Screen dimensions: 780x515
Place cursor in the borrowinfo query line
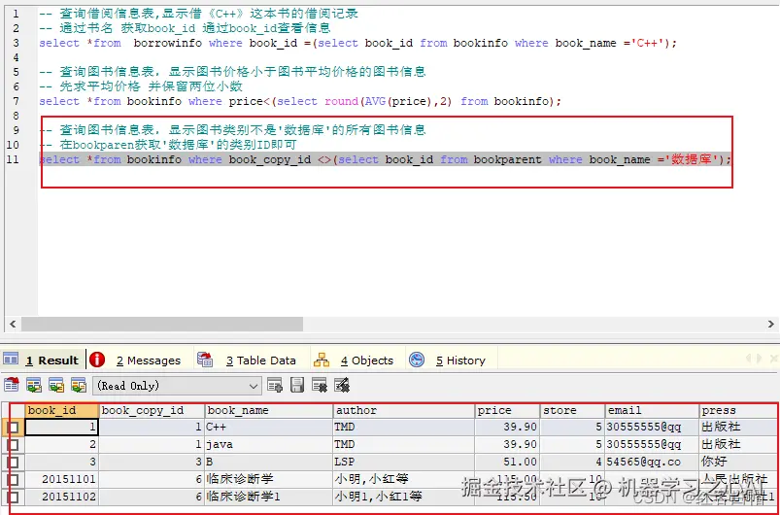pos(358,44)
